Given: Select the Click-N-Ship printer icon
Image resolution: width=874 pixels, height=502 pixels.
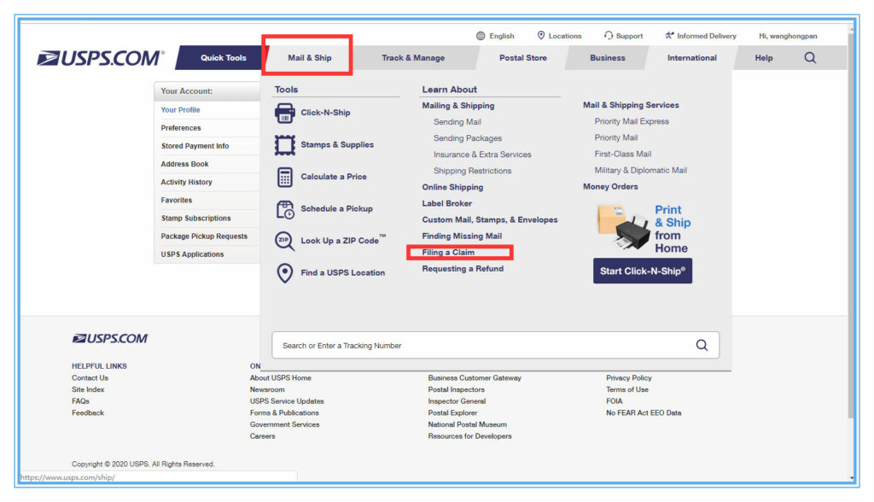Looking at the screenshot, I should 283,112.
